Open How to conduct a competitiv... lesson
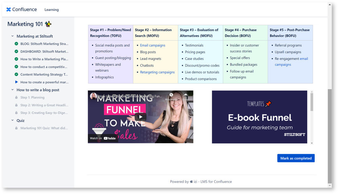This screenshot has height=194, width=338. click(44, 67)
